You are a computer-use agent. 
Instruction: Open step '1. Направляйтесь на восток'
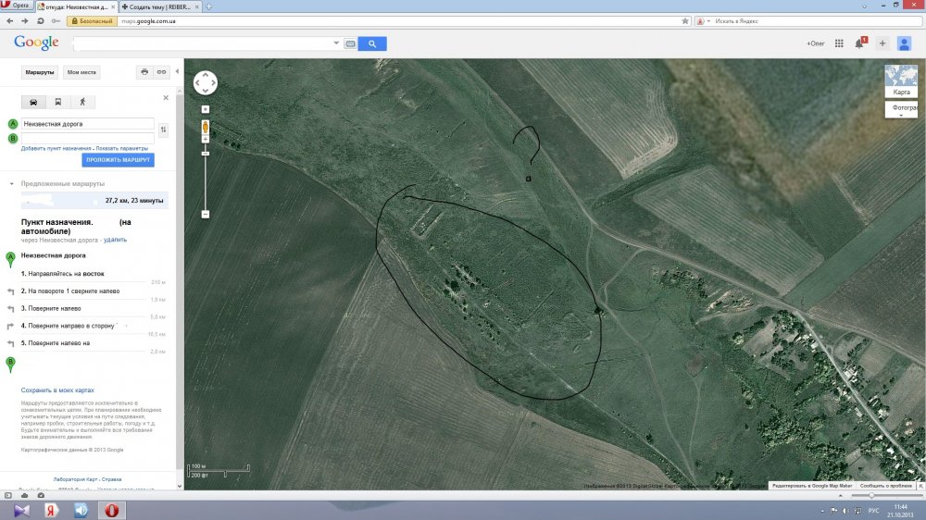(63, 274)
